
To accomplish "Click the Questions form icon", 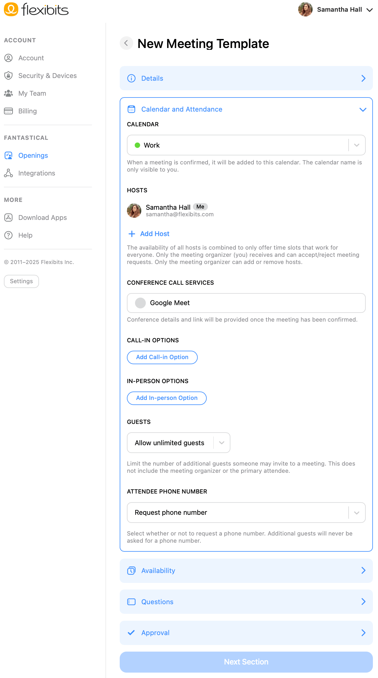I will coord(131,602).
